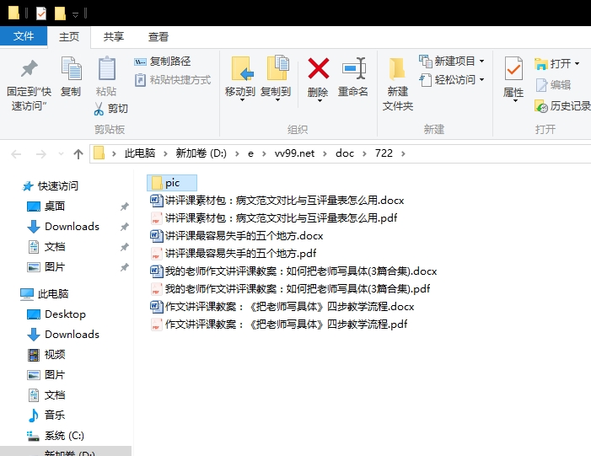
Task: Click Paste Shortcut (粘贴快捷方式)
Action: tap(173, 80)
